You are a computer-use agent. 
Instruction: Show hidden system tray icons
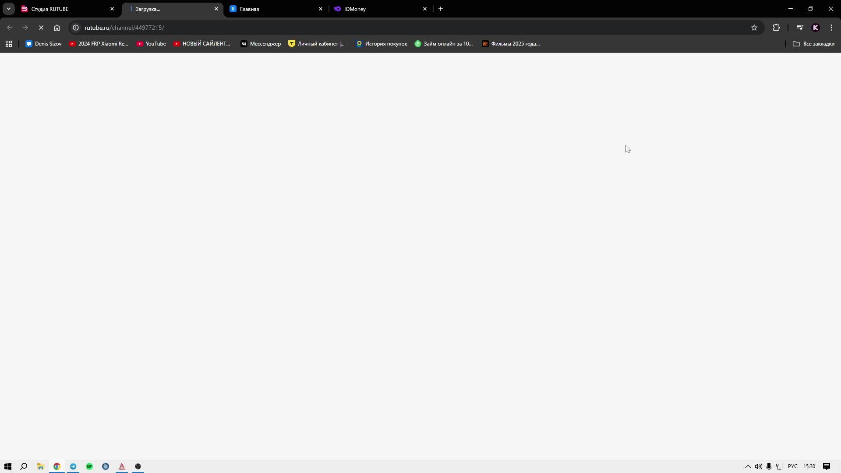pyautogui.click(x=748, y=466)
